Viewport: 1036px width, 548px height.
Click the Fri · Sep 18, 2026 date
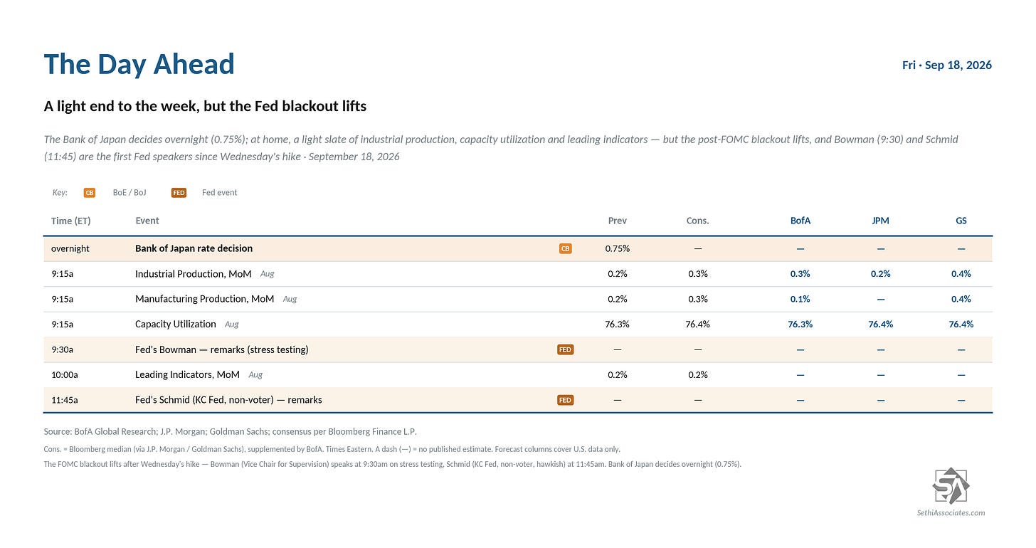[946, 65]
